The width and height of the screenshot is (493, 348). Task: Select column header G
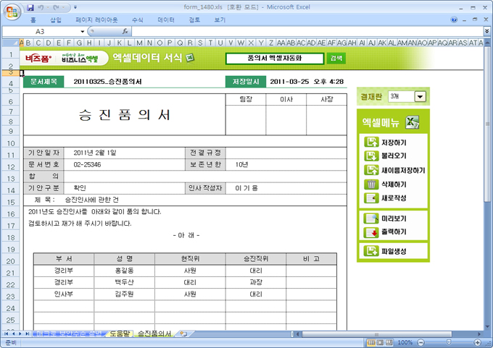[79, 43]
